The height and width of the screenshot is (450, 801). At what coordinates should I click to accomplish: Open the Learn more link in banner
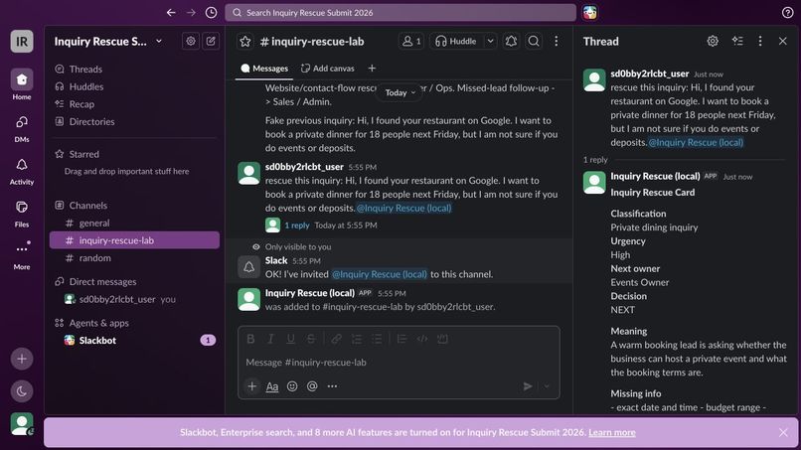pyautogui.click(x=612, y=432)
